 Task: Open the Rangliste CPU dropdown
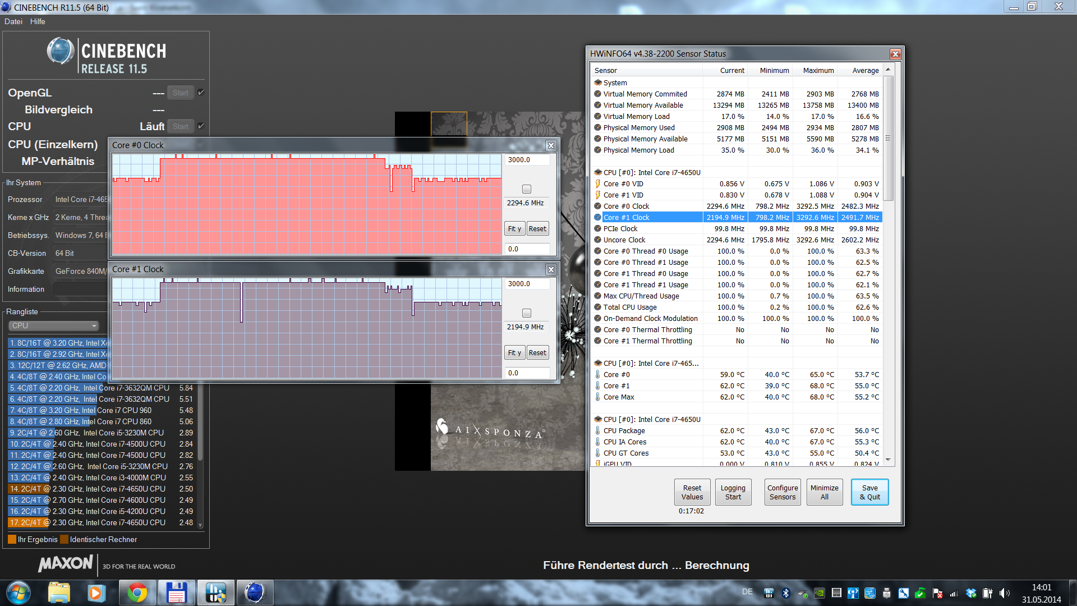pyautogui.click(x=54, y=325)
